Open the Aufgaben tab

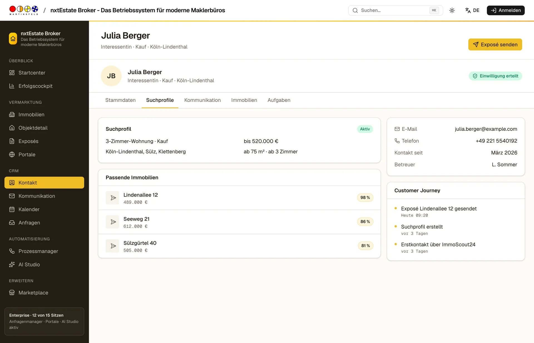pyautogui.click(x=279, y=100)
